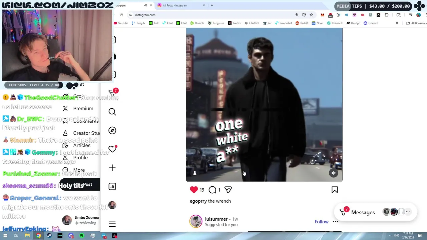
Task: Mute the reel audio speaker button
Action: (x=334, y=173)
